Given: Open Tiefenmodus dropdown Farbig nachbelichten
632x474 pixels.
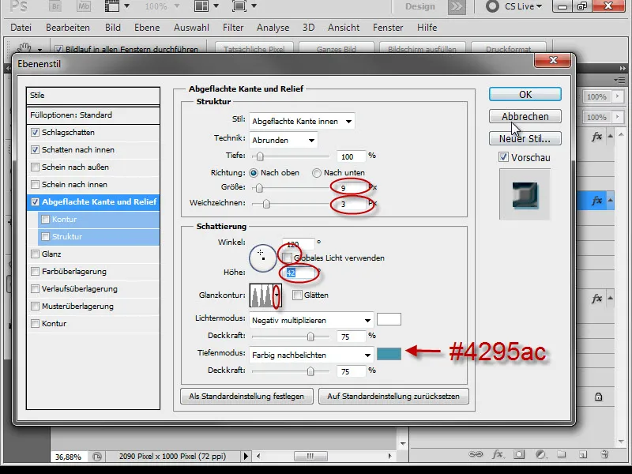Looking at the screenshot, I should tap(311, 355).
